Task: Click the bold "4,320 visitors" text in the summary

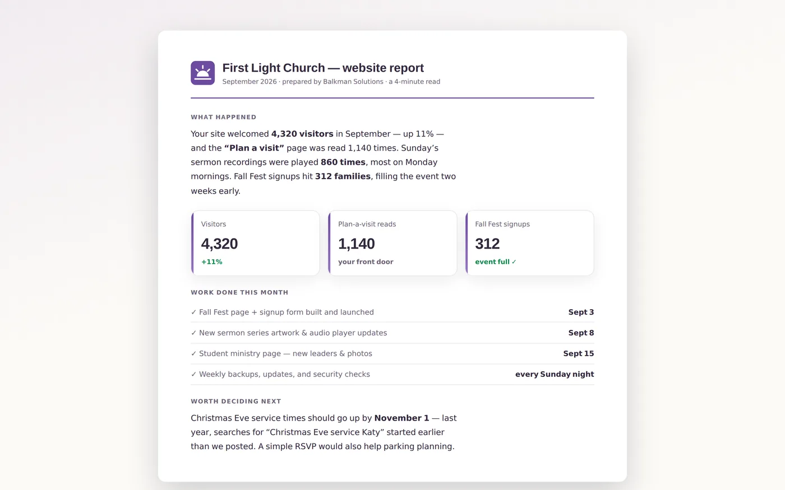Action: (302, 134)
